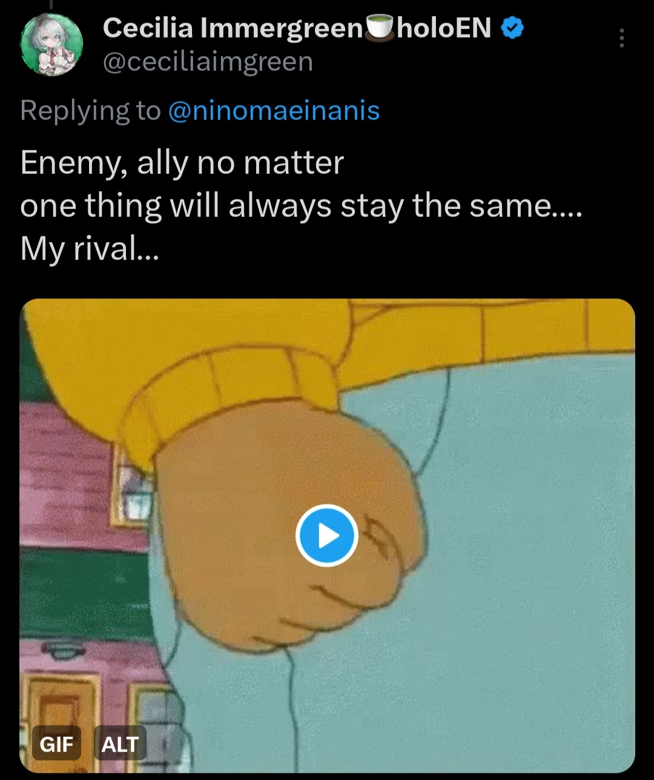This screenshot has height=780, width=654.
Task: Open Cecilia Immergreen's profile avatar
Action: pyautogui.click(x=51, y=45)
